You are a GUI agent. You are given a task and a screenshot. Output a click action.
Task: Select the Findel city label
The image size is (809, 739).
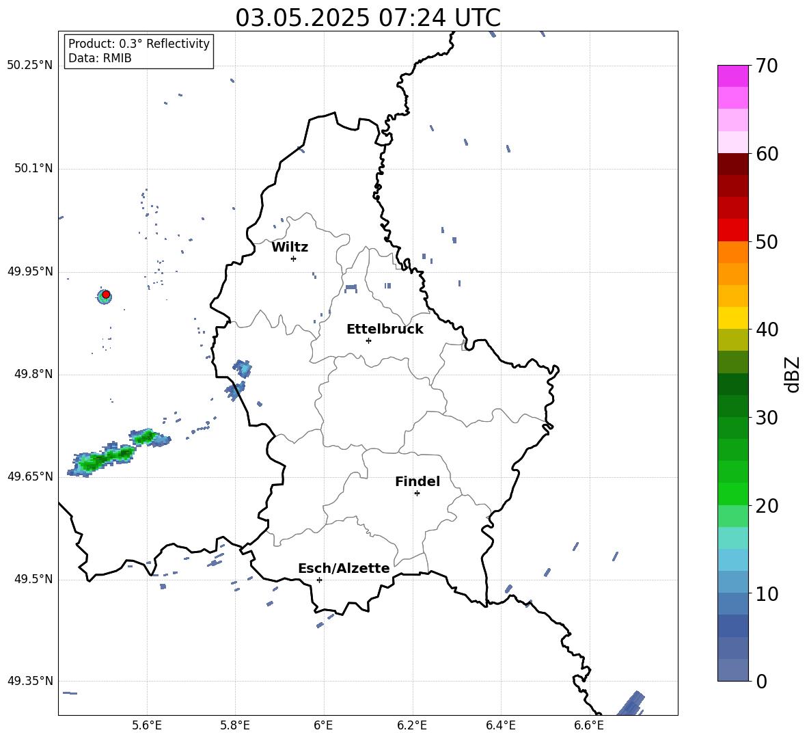(x=417, y=481)
